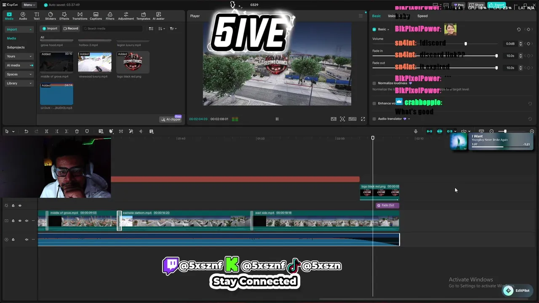Open the Stickers tab
539x303 pixels.
[51, 16]
